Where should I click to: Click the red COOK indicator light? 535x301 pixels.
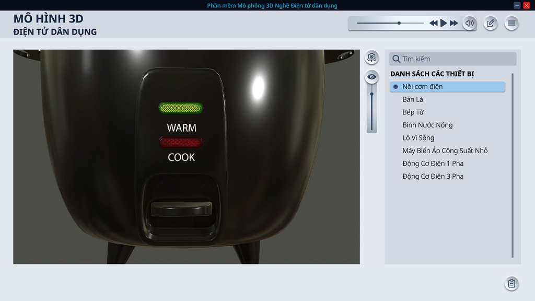(181, 142)
